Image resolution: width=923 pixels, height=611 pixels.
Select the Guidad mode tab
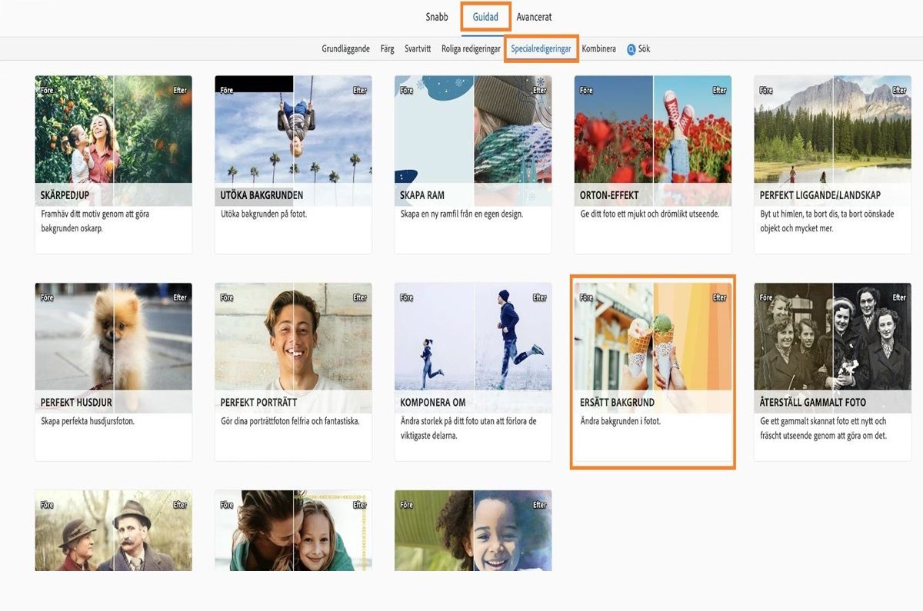point(486,17)
